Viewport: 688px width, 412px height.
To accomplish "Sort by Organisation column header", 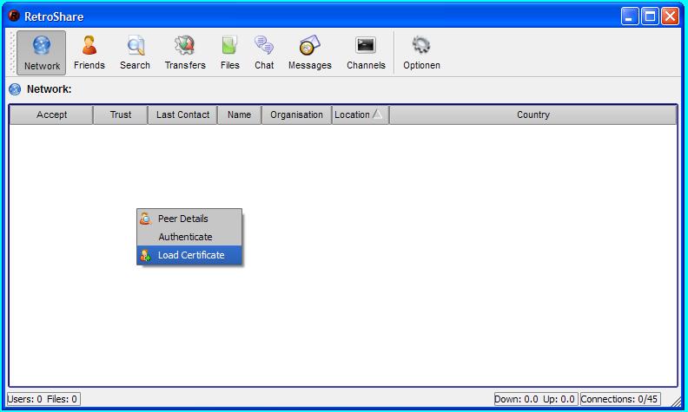I will [296, 114].
